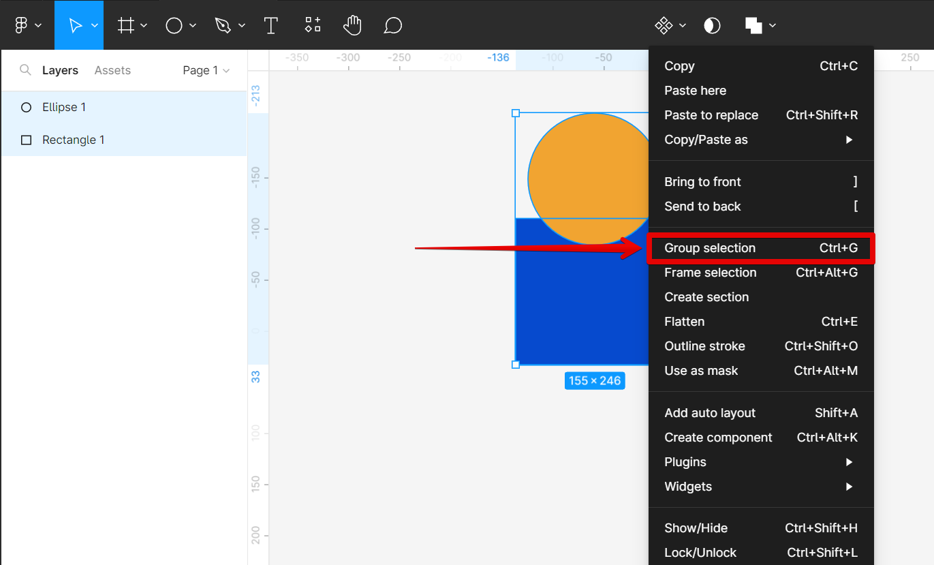
Task: Select the Frame tool
Action: point(125,25)
